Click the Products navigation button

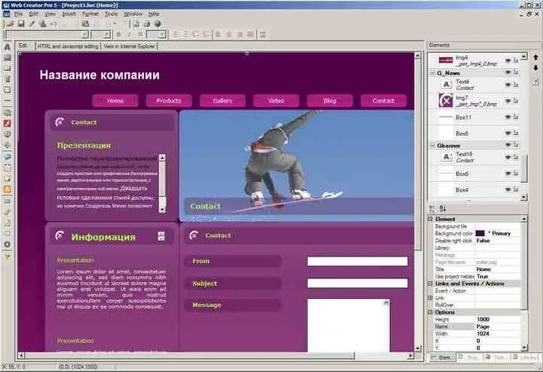click(x=169, y=100)
